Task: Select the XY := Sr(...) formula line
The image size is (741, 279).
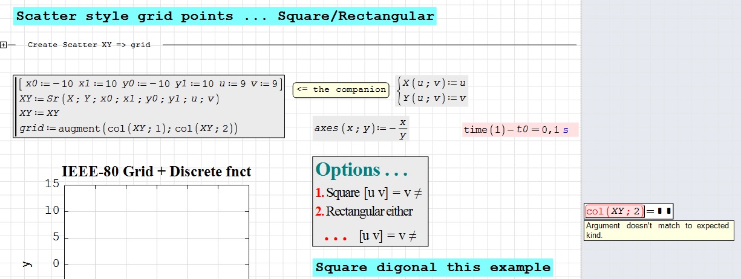Action: point(119,98)
